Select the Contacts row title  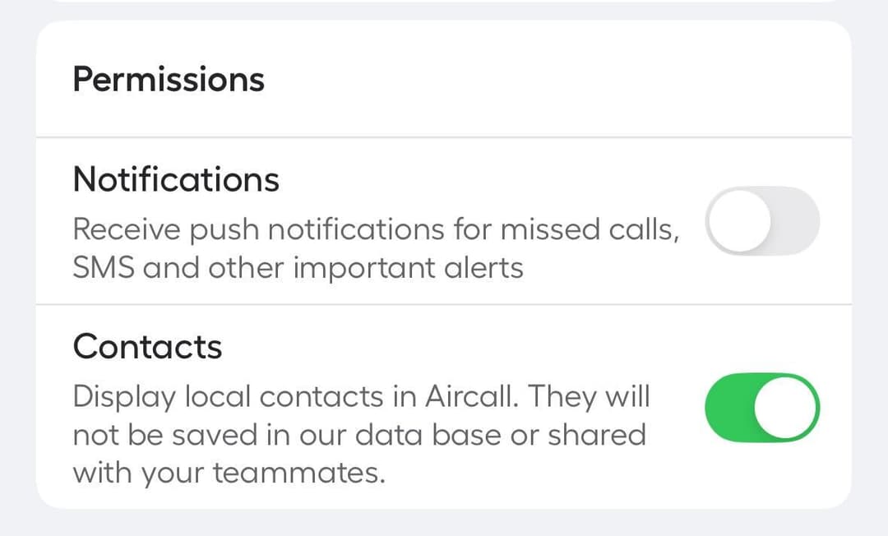tap(148, 346)
